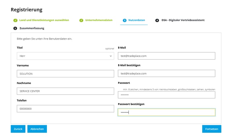Click black step 5 circle before Zusammenfassung
The image size is (227, 138).
click(x=15, y=28)
